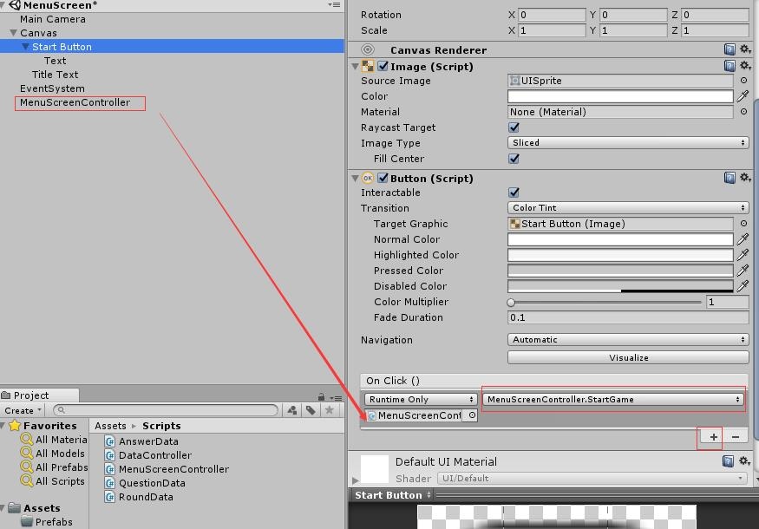This screenshot has height=529, width=759.
Task: Adjust Color Multiplier slider handle
Action: point(511,303)
